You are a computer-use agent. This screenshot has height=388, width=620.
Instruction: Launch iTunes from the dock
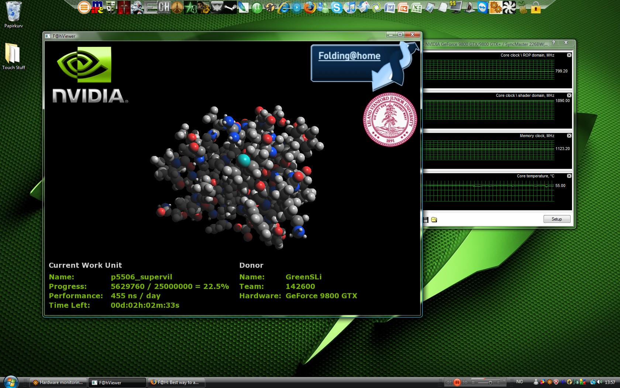pos(350,7)
